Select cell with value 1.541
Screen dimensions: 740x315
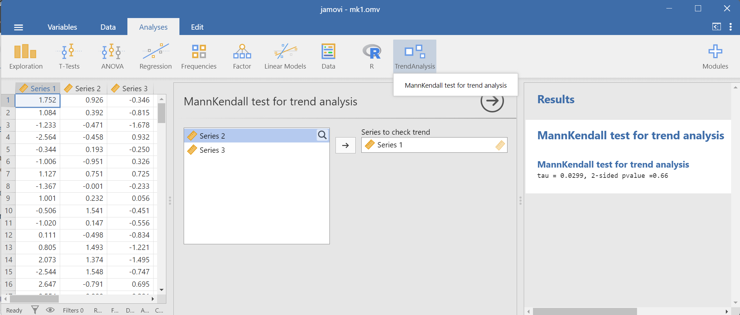tap(84, 211)
